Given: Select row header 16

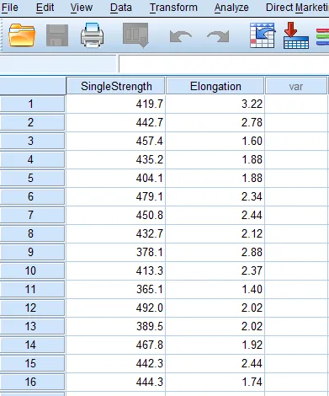Looking at the screenshot, I should click(x=32, y=382).
